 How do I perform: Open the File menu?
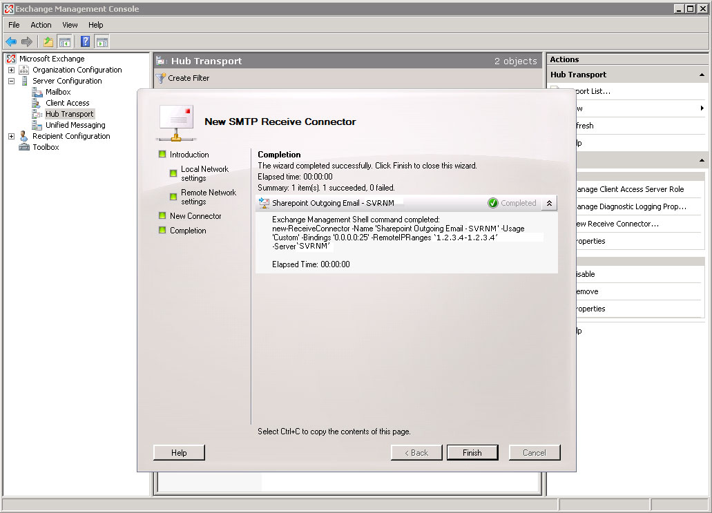coord(14,25)
